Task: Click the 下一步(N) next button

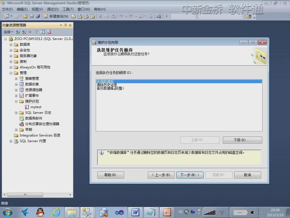Action: [190, 175]
